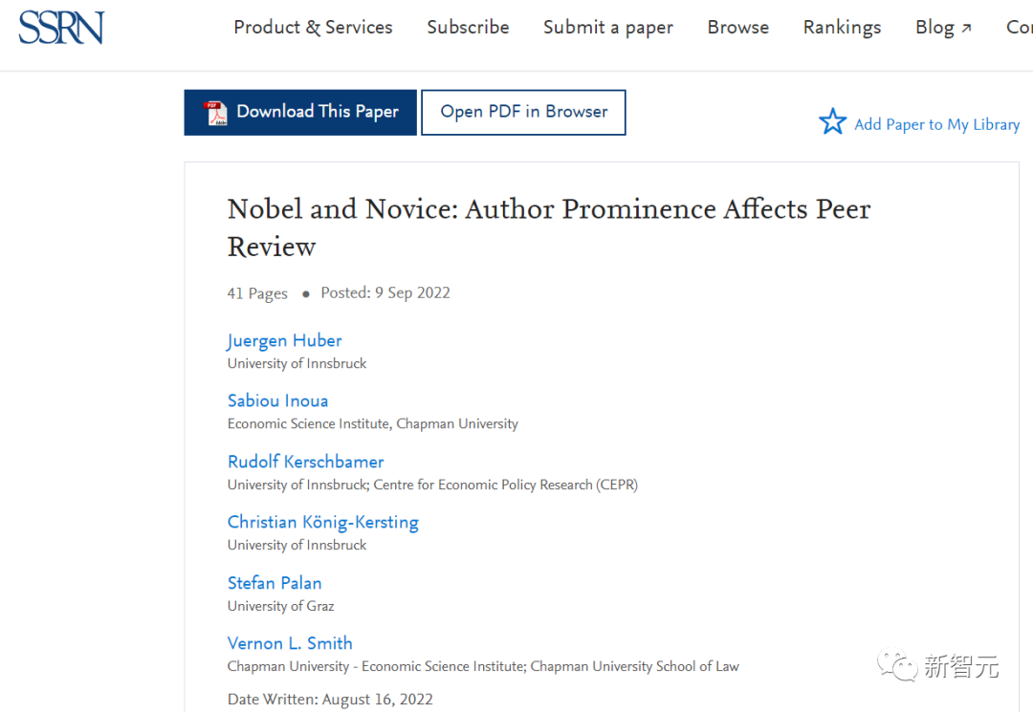The height and width of the screenshot is (712, 1033).
Task: View Rudolf Kerschbamer's author page
Action: pyautogui.click(x=305, y=462)
